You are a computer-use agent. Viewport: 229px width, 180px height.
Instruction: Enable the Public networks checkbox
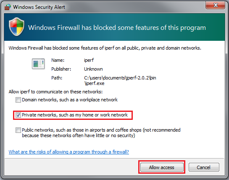point(18,130)
